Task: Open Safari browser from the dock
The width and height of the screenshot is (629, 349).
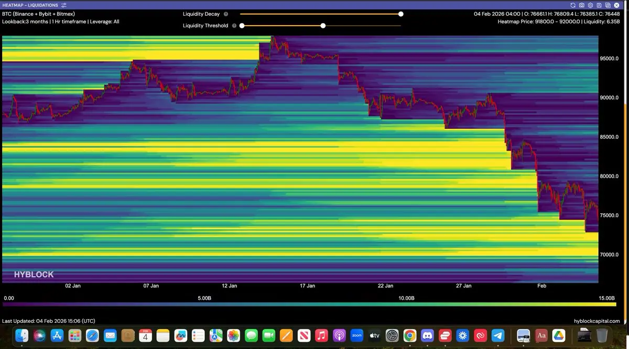Action: pyautogui.click(x=92, y=335)
